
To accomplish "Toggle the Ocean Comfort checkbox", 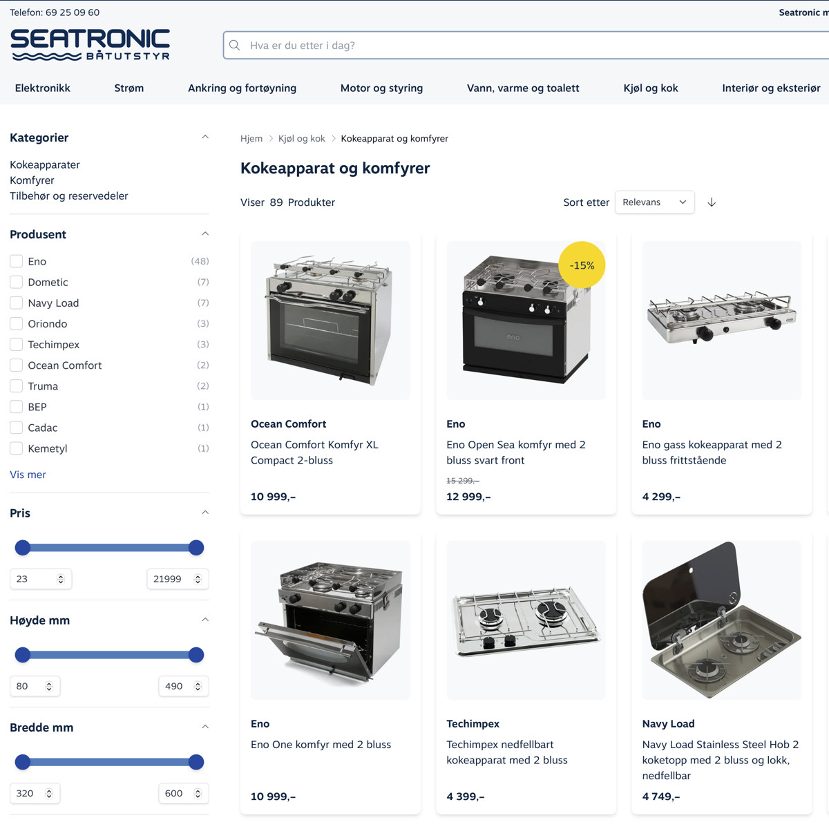I will click(17, 365).
